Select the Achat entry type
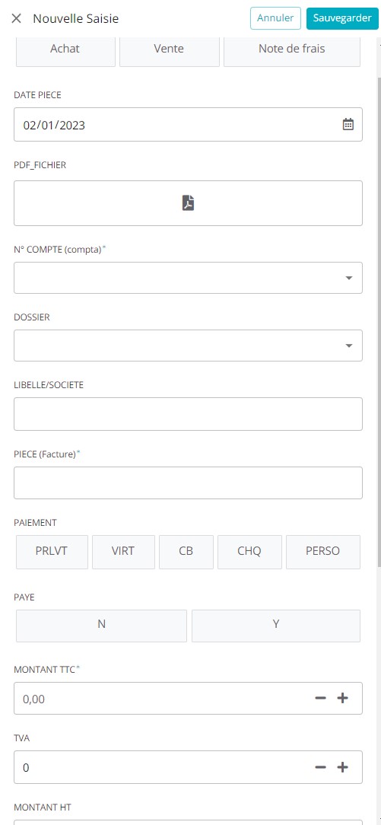This screenshot has width=381, height=825. [65, 50]
